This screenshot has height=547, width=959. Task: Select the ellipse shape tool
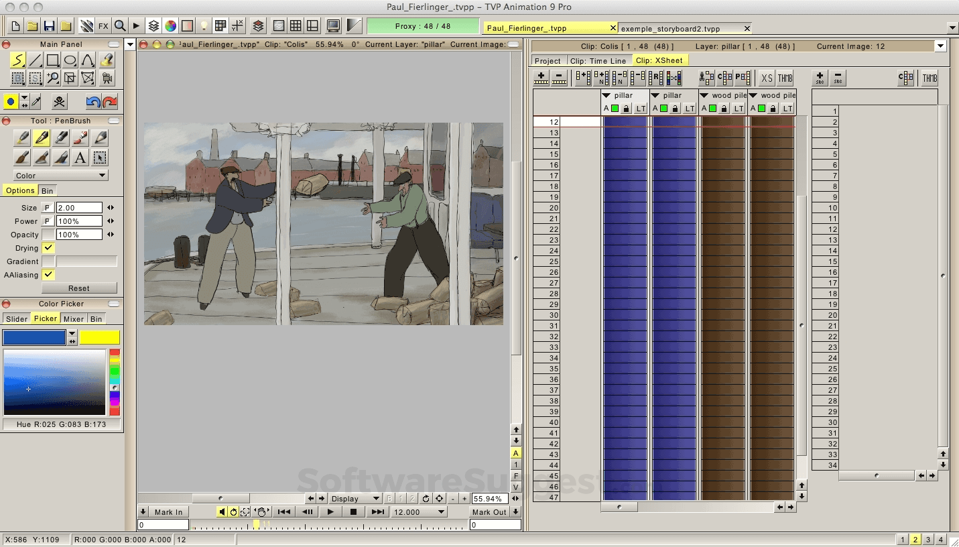[70, 61]
